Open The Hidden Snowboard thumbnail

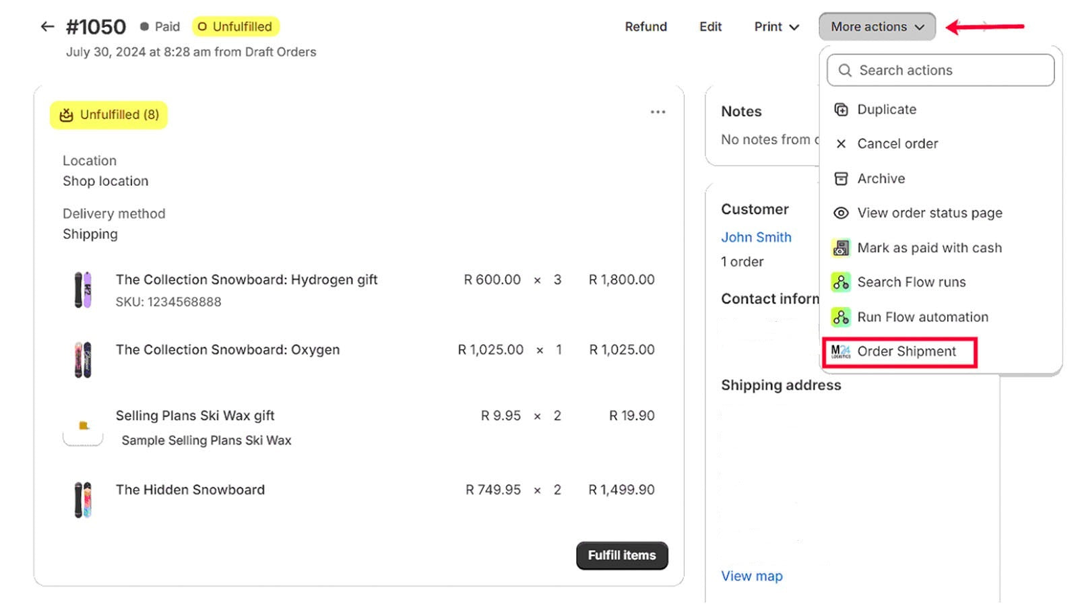pos(83,500)
